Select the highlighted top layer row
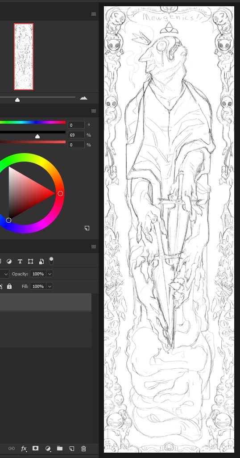 (46, 302)
